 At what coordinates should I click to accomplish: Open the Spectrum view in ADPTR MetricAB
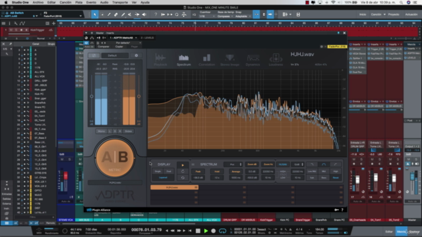[x=184, y=60]
